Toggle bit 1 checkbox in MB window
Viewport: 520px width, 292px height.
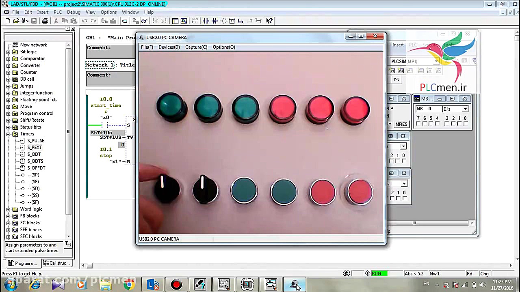(459, 124)
